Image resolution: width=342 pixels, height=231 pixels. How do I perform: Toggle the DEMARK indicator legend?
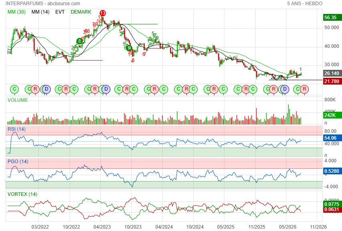coord(81,12)
